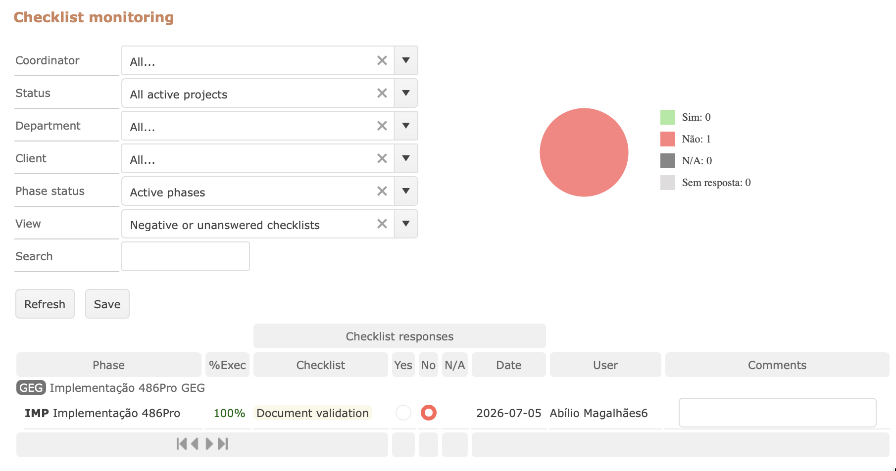Open the Coordinator dropdown arrow
The width and height of the screenshot is (896, 471).
[406, 60]
